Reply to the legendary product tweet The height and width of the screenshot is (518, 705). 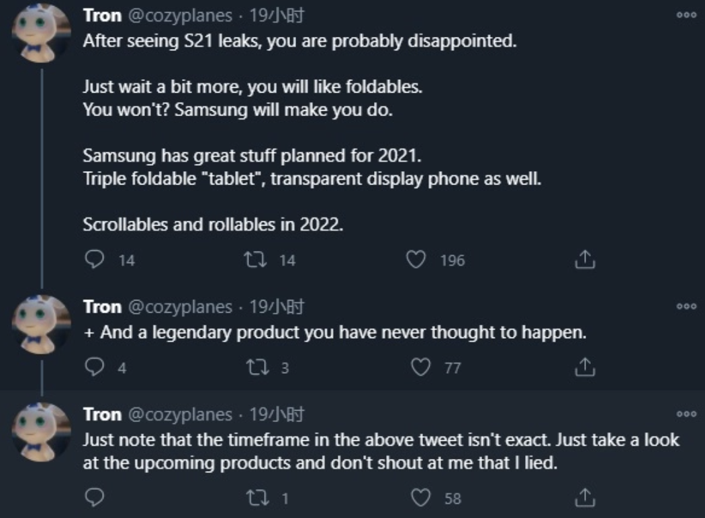coord(95,366)
